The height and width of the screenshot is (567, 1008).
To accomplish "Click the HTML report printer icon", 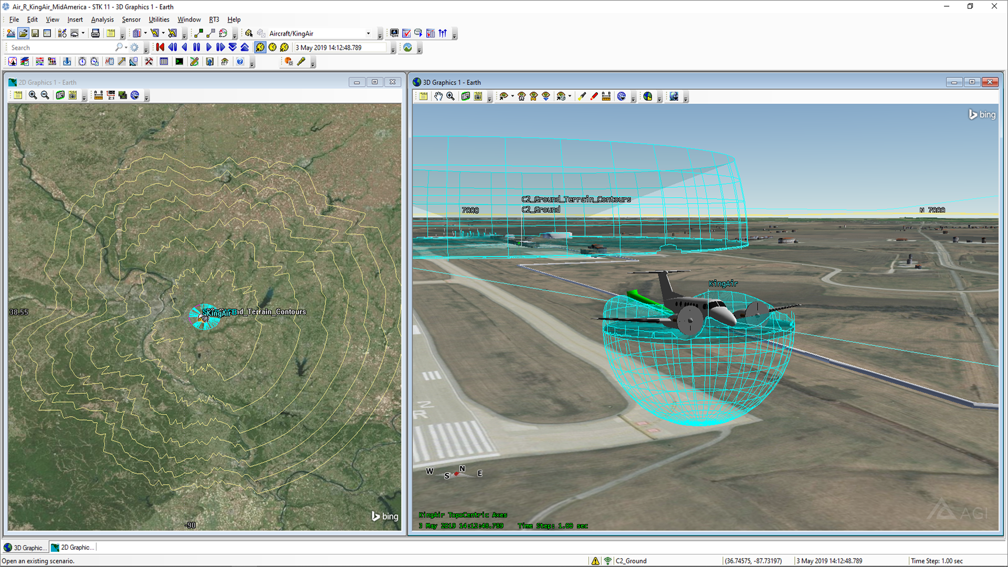I will 95,33.
